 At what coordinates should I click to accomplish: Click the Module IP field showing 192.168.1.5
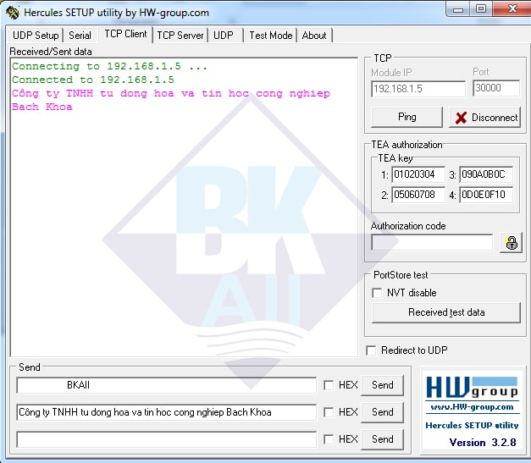coord(418,89)
